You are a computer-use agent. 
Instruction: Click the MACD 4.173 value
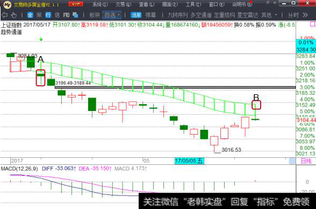pyautogui.click(x=131, y=169)
